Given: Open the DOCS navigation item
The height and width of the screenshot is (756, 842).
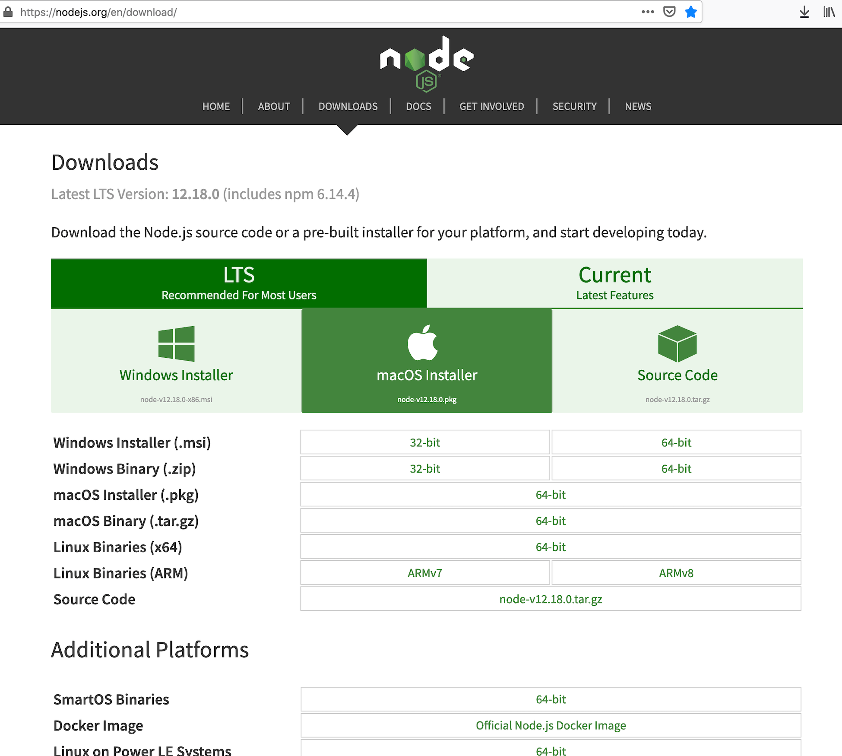Looking at the screenshot, I should point(418,106).
